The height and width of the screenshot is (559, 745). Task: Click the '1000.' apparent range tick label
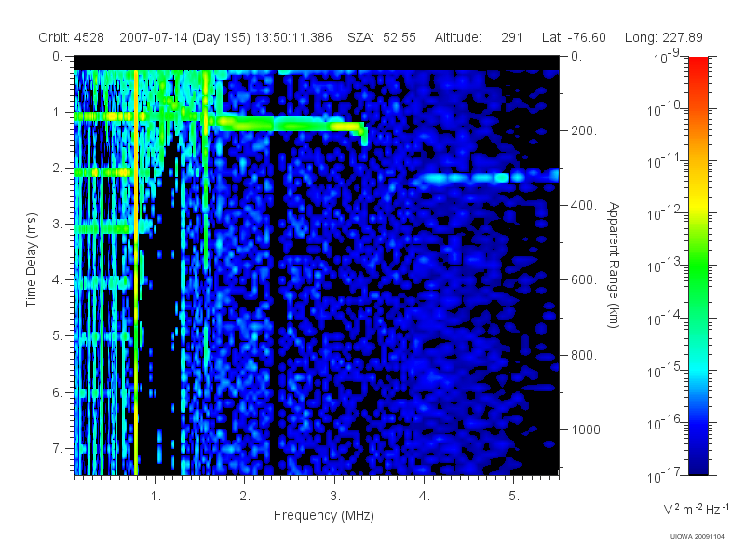coord(588,429)
